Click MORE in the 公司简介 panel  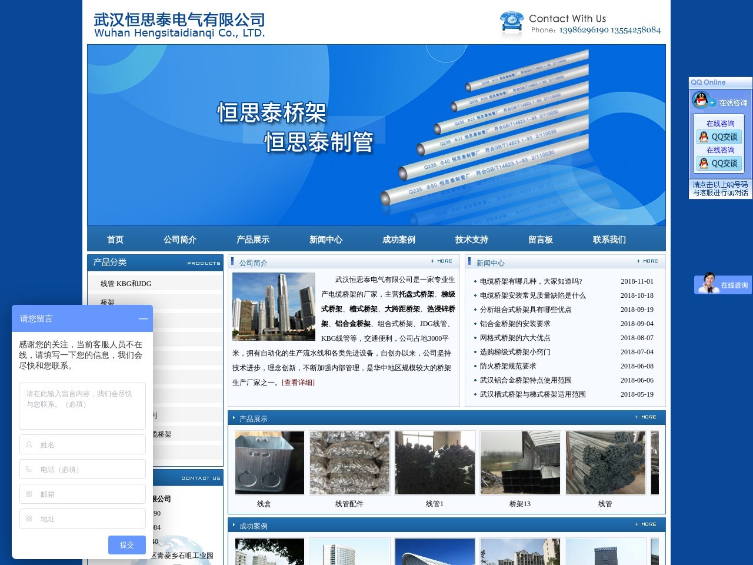[x=442, y=261]
